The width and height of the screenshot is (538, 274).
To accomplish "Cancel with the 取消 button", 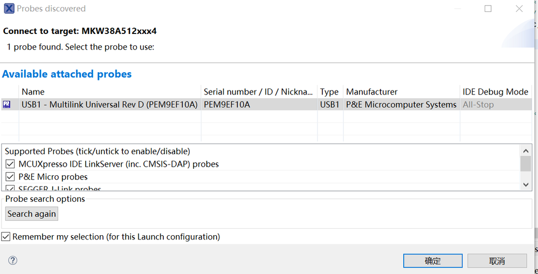I will [496, 261].
